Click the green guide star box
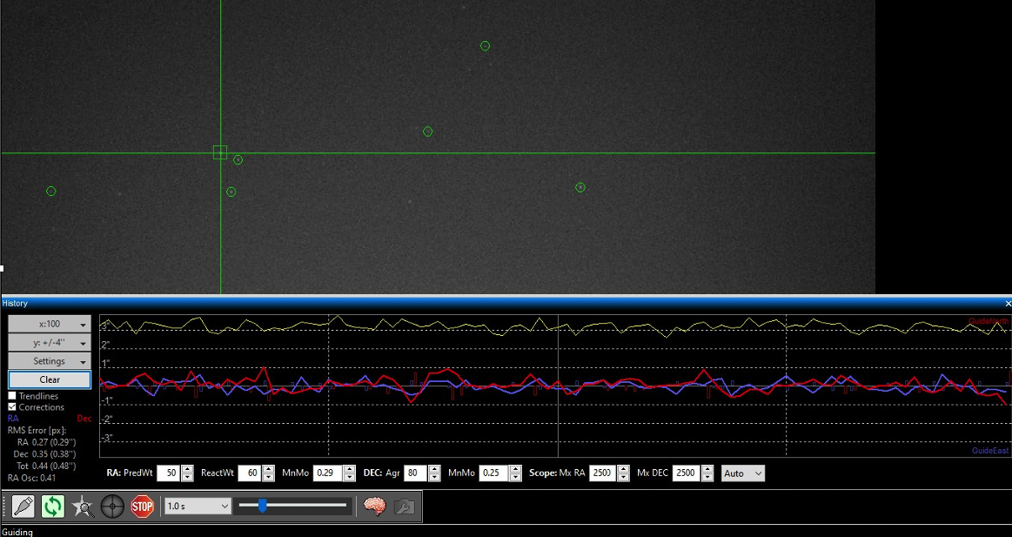 click(x=220, y=152)
